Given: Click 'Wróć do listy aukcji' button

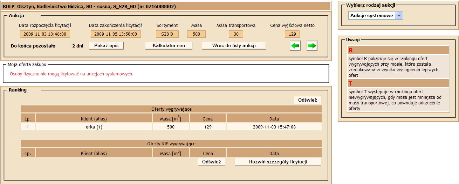Looking at the screenshot, I should tap(234, 46).
